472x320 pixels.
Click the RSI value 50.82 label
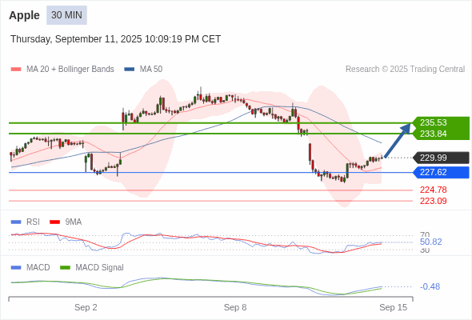click(430, 242)
